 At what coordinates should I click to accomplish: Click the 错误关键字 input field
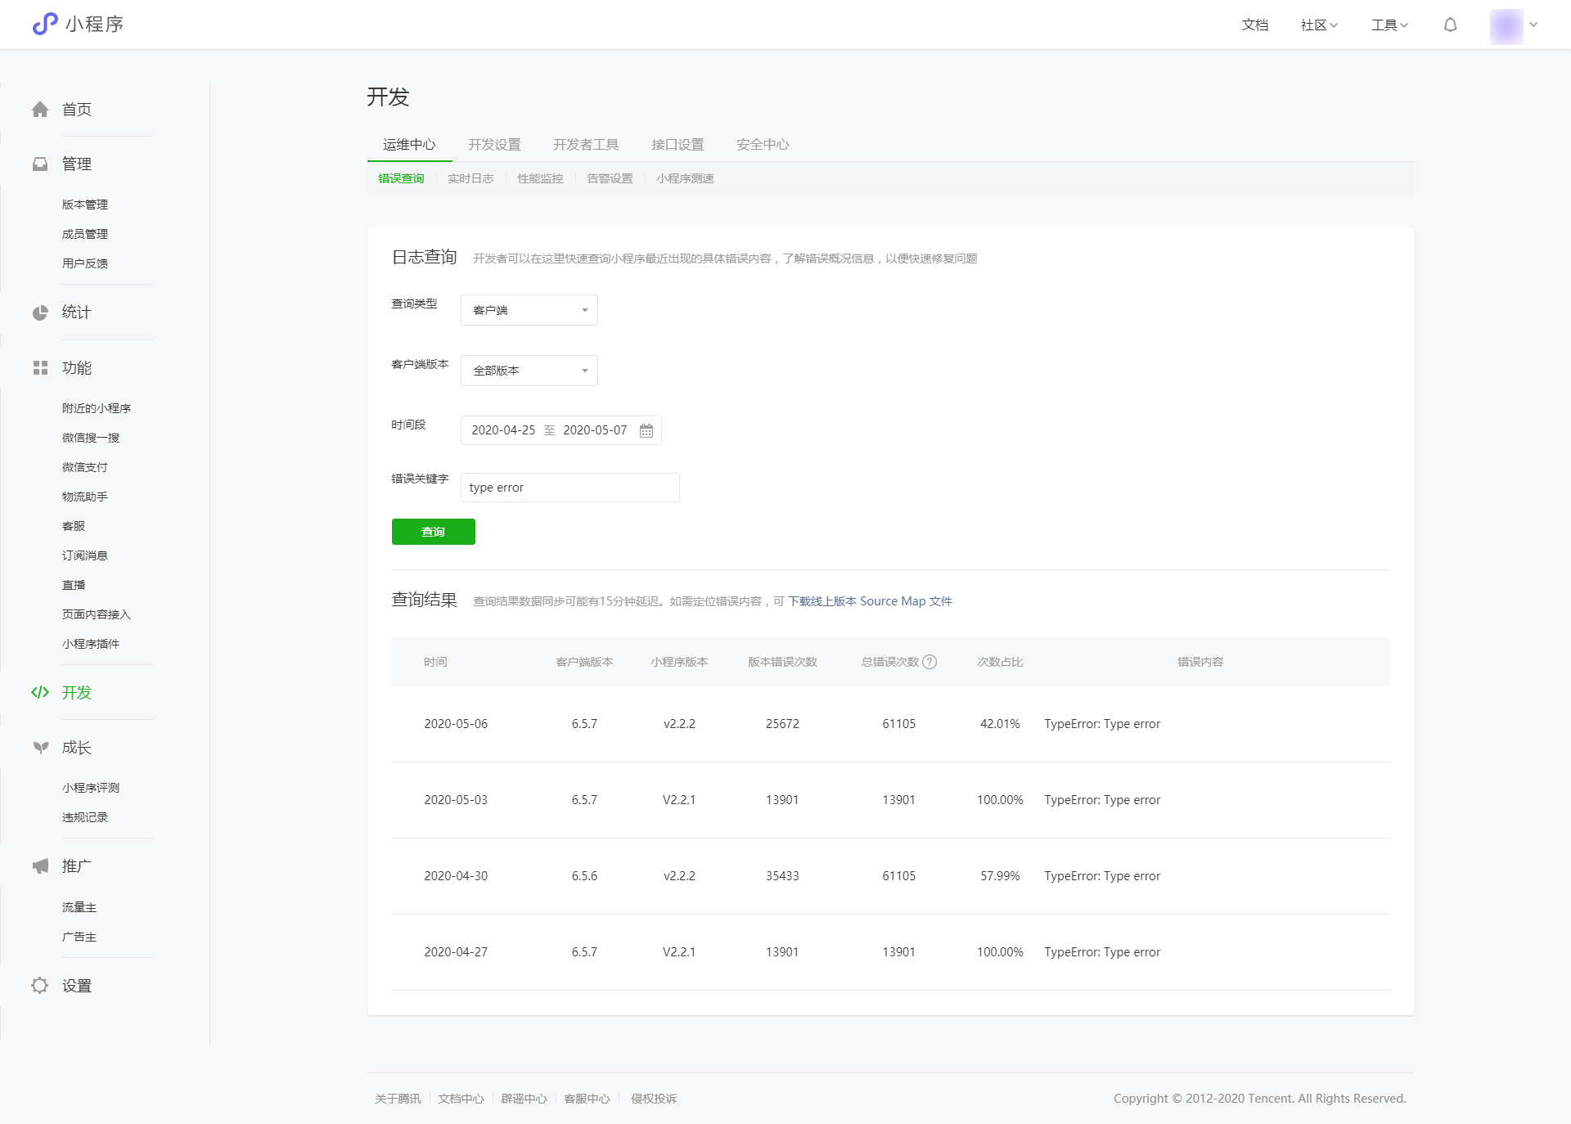coord(570,488)
